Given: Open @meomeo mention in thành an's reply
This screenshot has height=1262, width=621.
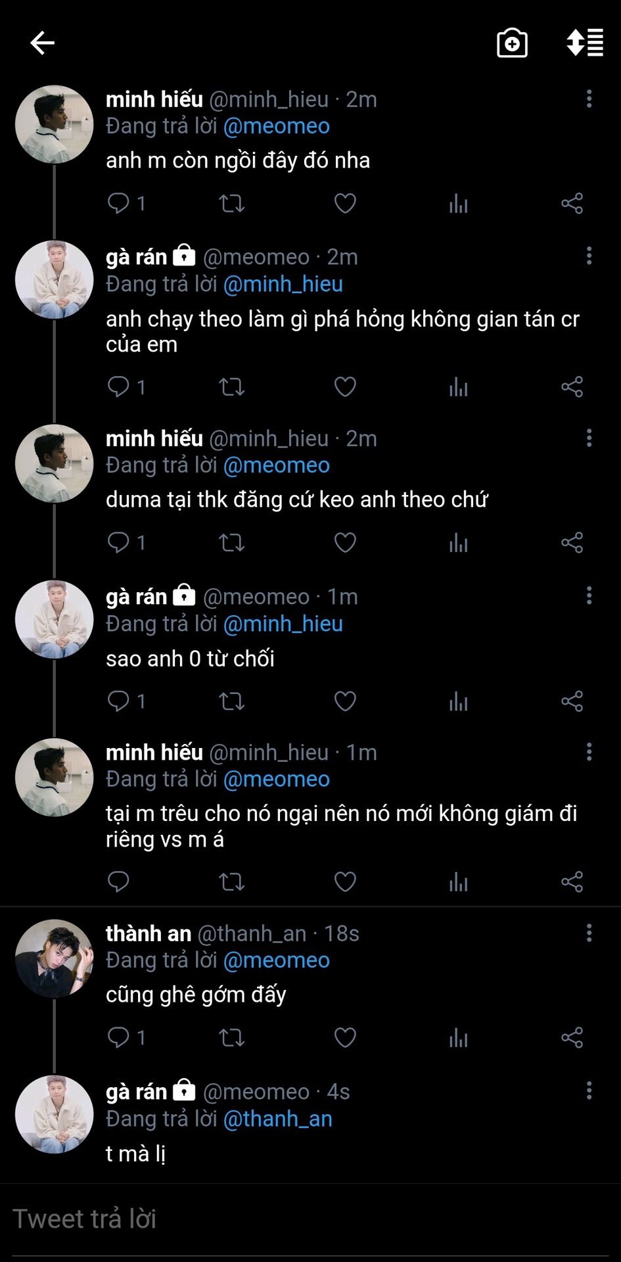Looking at the screenshot, I should point(277,960).
